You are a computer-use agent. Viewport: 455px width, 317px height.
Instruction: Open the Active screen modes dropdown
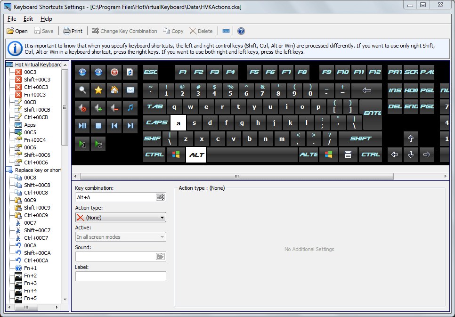121,237
